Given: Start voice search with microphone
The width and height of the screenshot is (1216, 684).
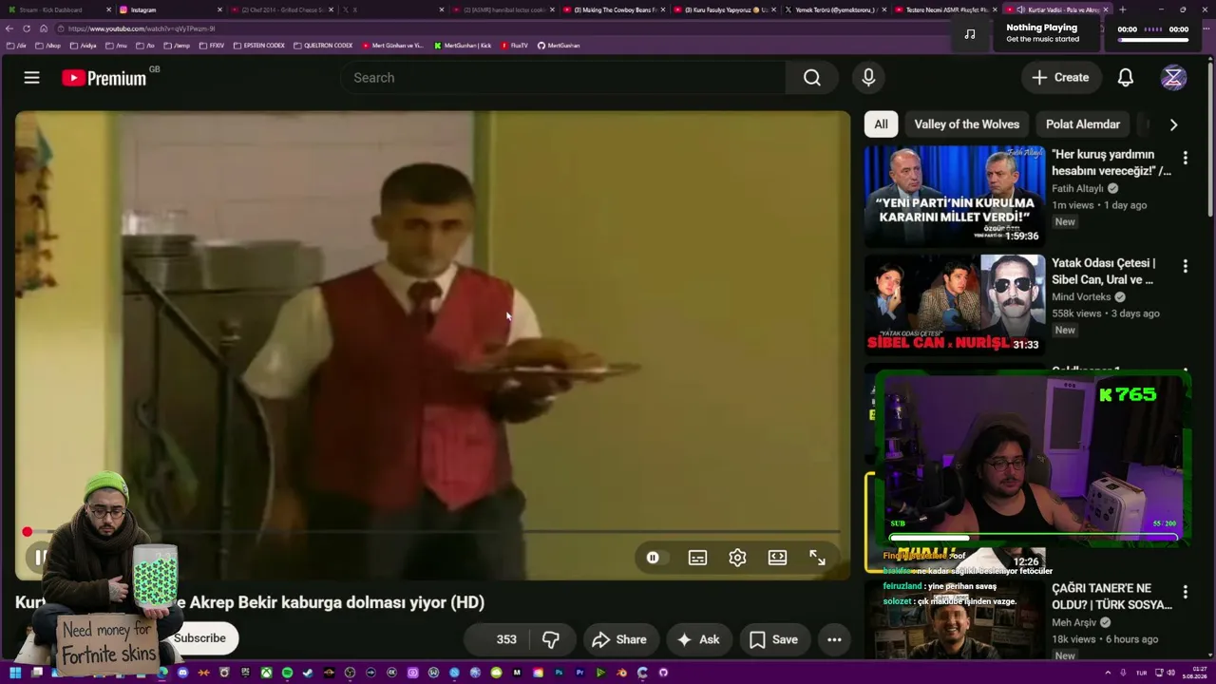Looking at the screenshot, I should [868, 78].
